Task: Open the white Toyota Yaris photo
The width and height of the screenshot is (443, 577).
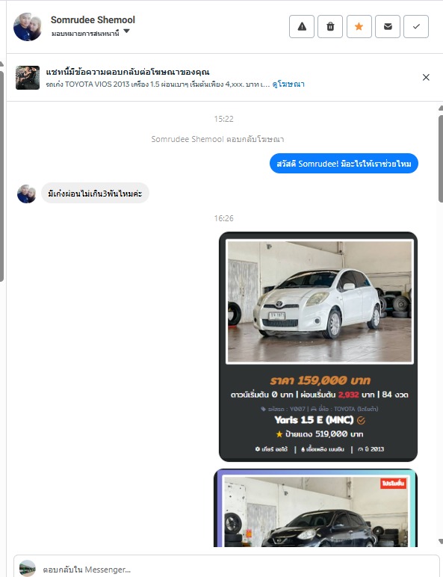Action: [320, 301]
